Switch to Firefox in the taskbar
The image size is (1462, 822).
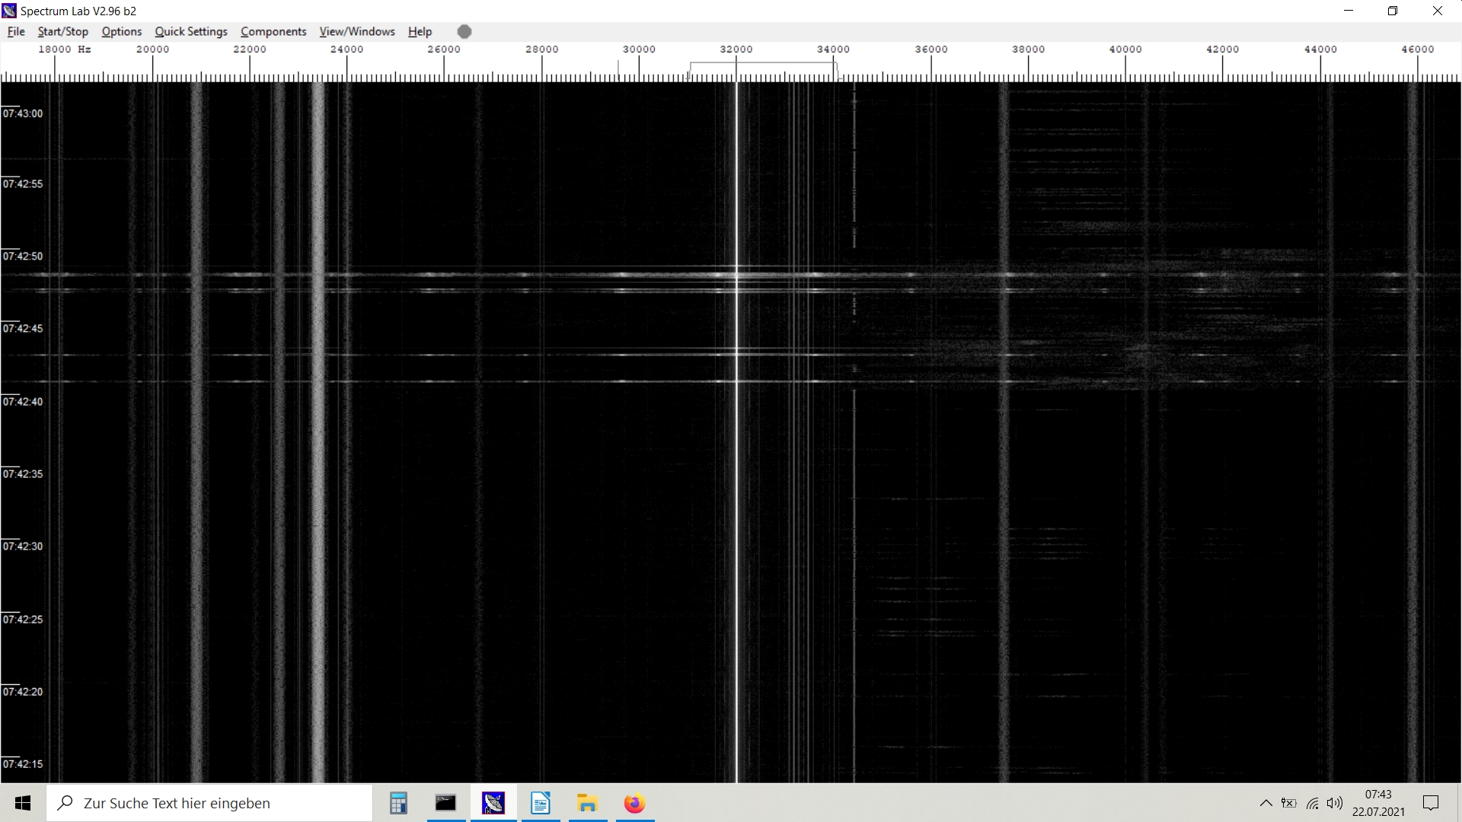point(634,803)
